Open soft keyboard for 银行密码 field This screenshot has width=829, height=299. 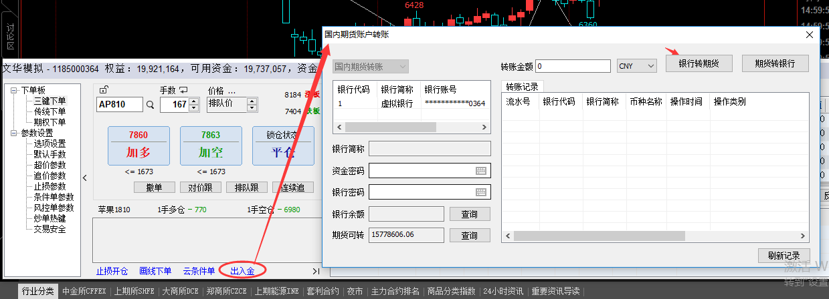tap(480, 192)
